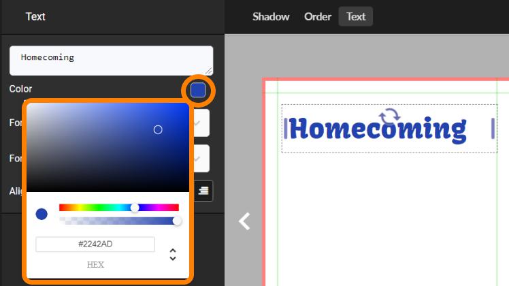Click the current color preview circle
Screen dimensions: 509x286
click(x=42, y=214)
